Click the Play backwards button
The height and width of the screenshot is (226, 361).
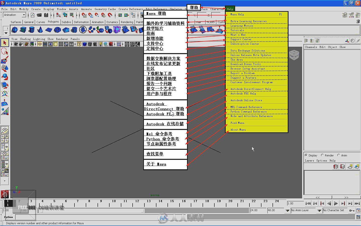pos(329,203)
